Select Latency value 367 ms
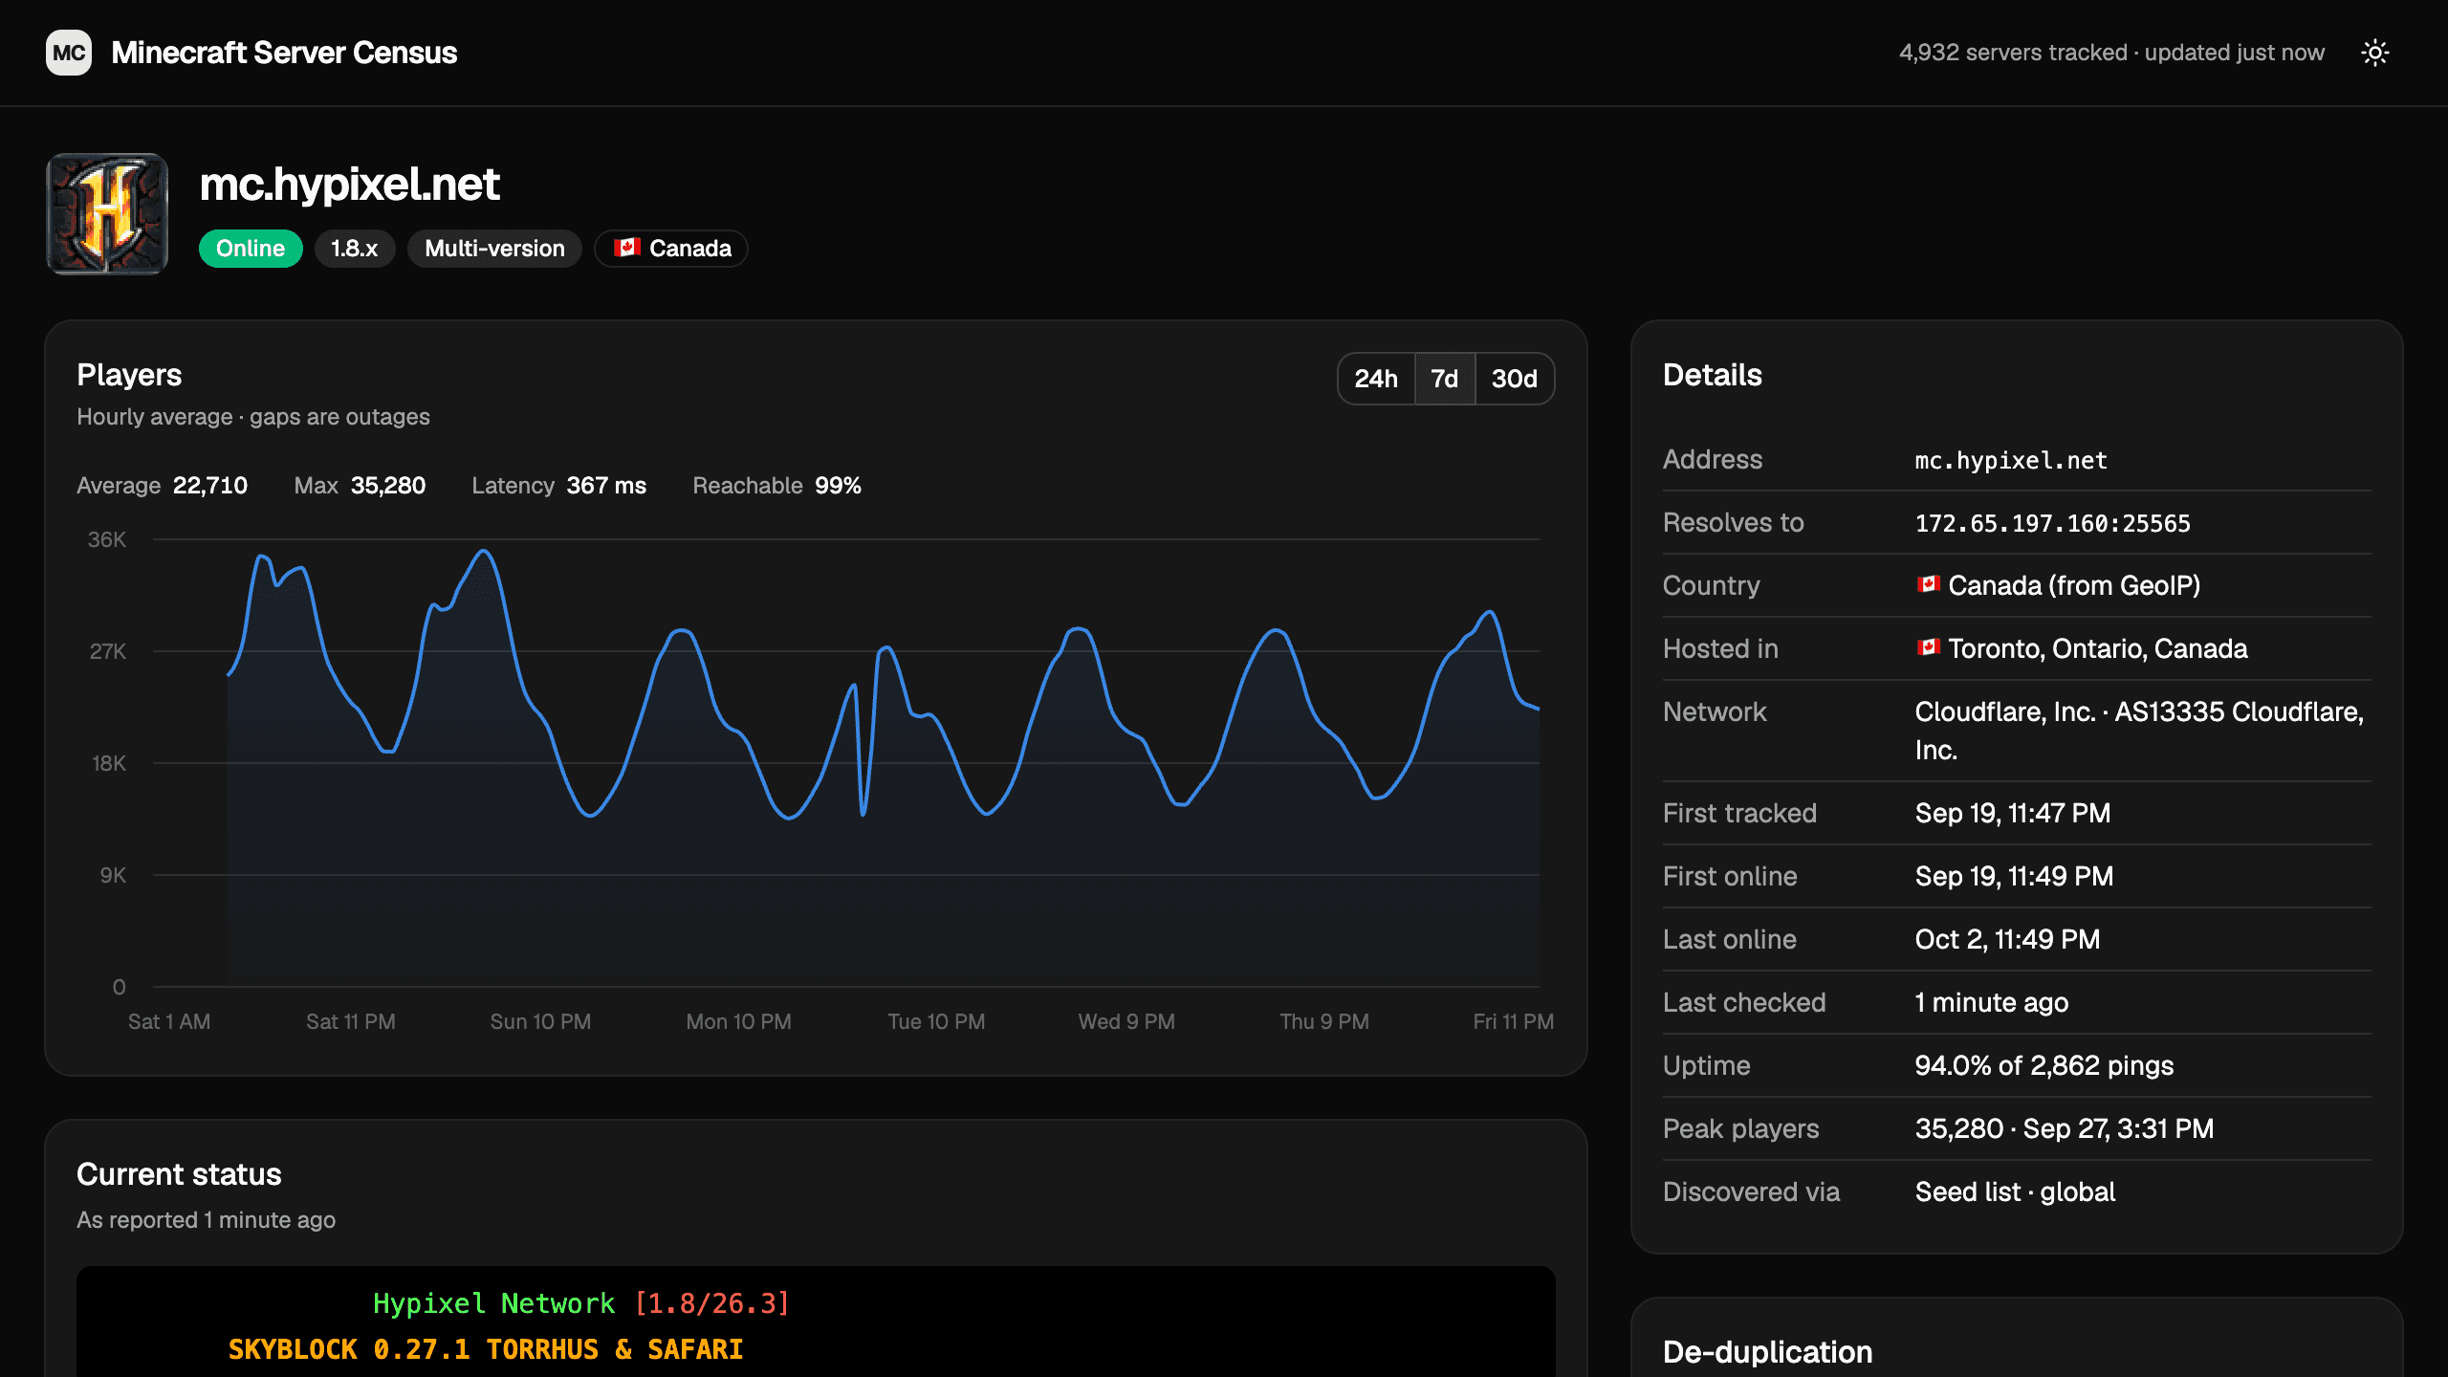2448x1377 pixels. click(x=606, y=486)
